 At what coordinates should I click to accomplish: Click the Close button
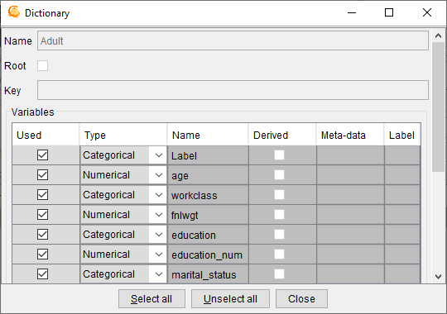[x=301, y=299]
